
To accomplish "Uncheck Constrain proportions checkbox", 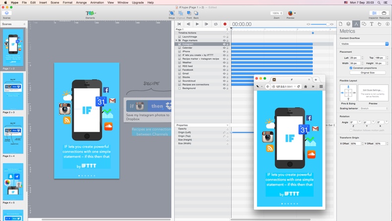I will (351, 68).
